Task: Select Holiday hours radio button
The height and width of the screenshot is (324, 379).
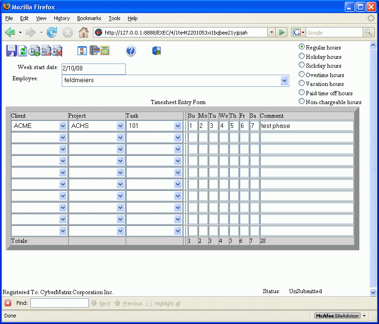Action: pos(301,56)
